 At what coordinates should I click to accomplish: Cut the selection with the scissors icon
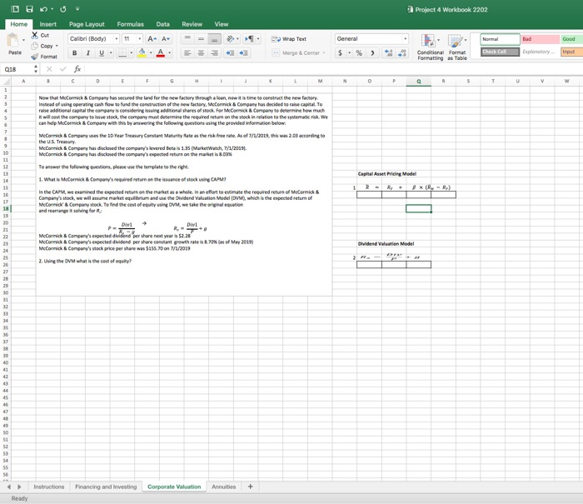(x=35, y=35)
